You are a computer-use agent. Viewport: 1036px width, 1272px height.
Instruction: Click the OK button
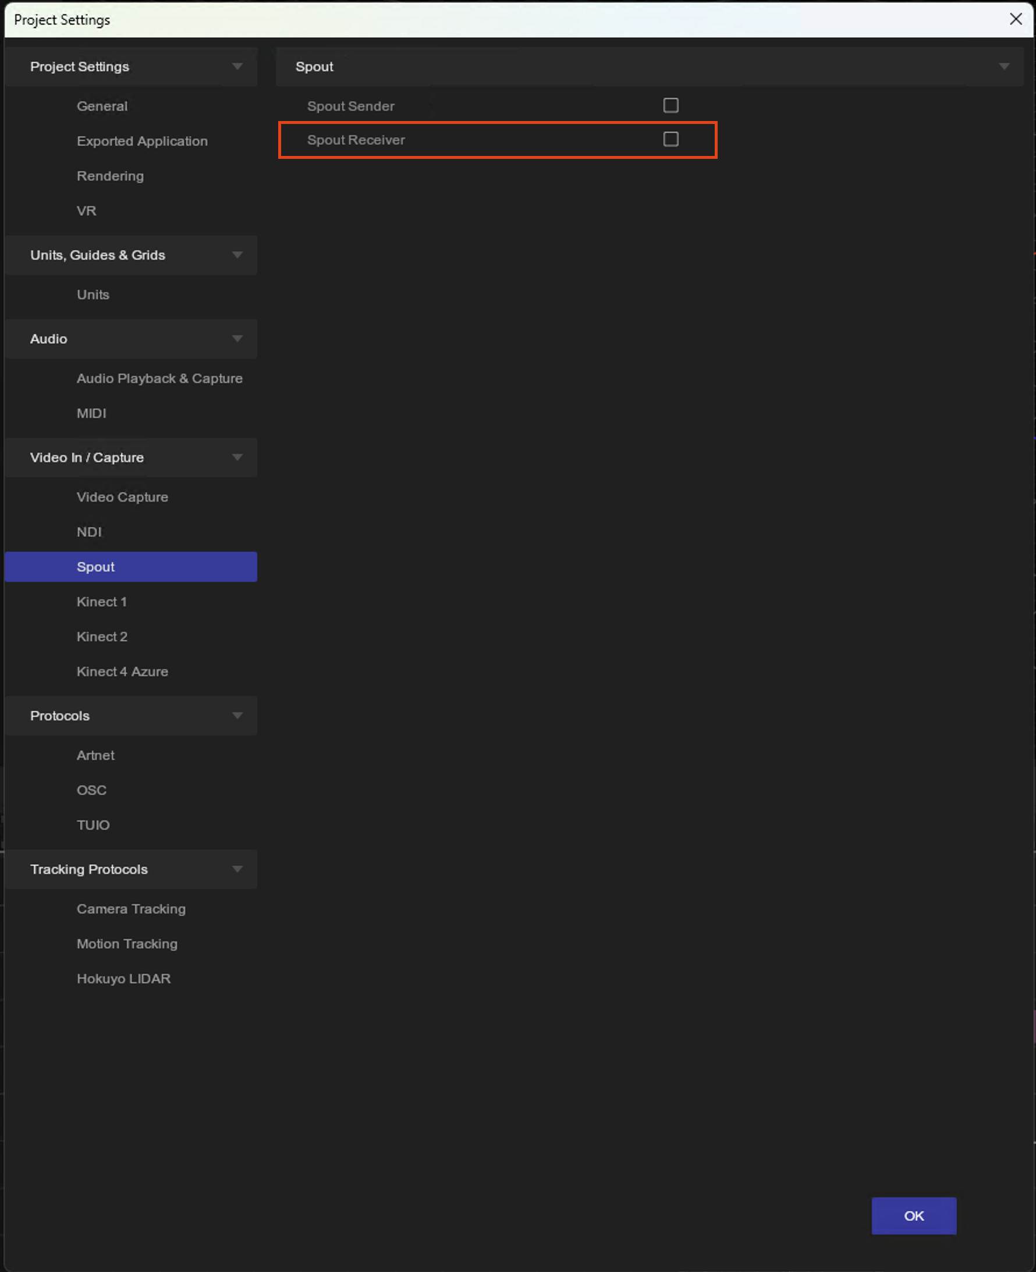click(x=913, y=1216)
